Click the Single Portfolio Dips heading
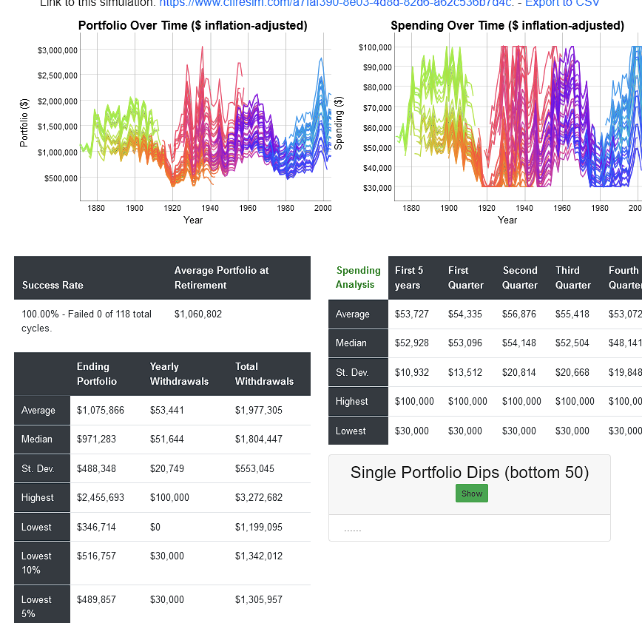The width and height of the screenshot is (642, 623). click(x=470, y=472)
